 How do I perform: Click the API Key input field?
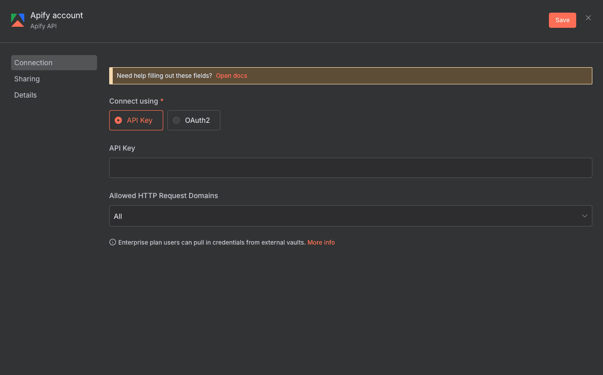point(351,167)
